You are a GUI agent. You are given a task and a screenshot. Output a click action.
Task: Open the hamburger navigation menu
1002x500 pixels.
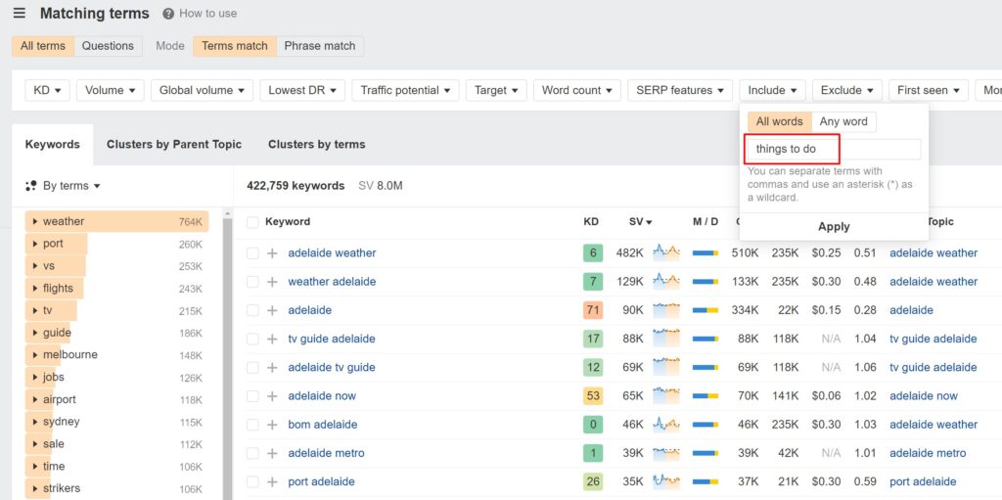pos(20,13)
